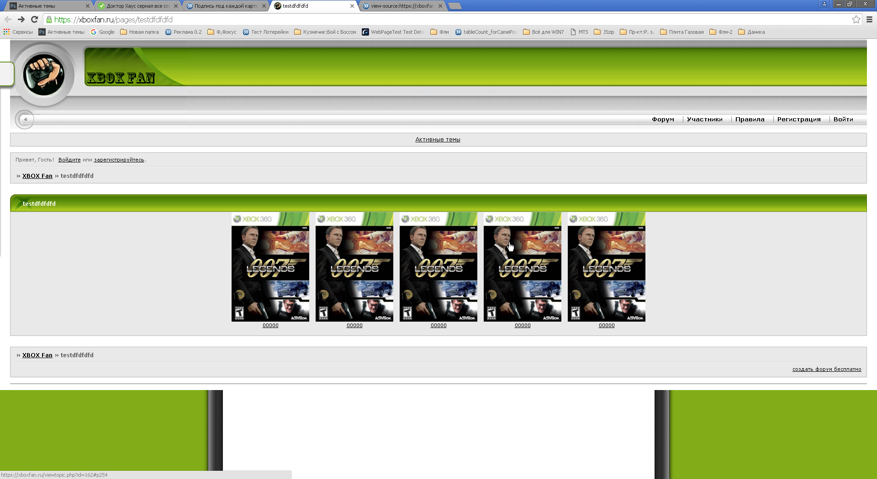The image size is (877, 479).
Task: Click round arrow button left of menu bar
Action: click(25, 120)
